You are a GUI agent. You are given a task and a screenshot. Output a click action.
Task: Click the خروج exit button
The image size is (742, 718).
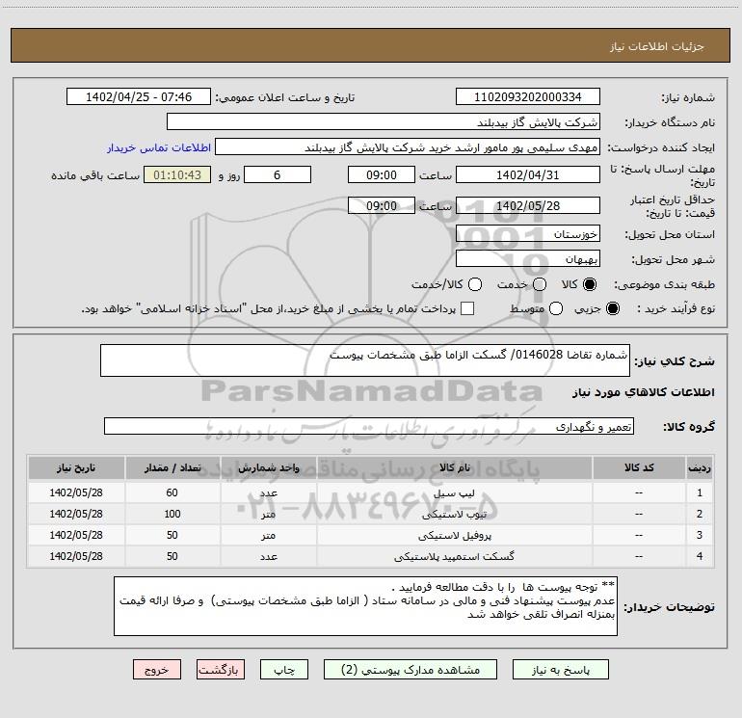[x=157, y=670]
